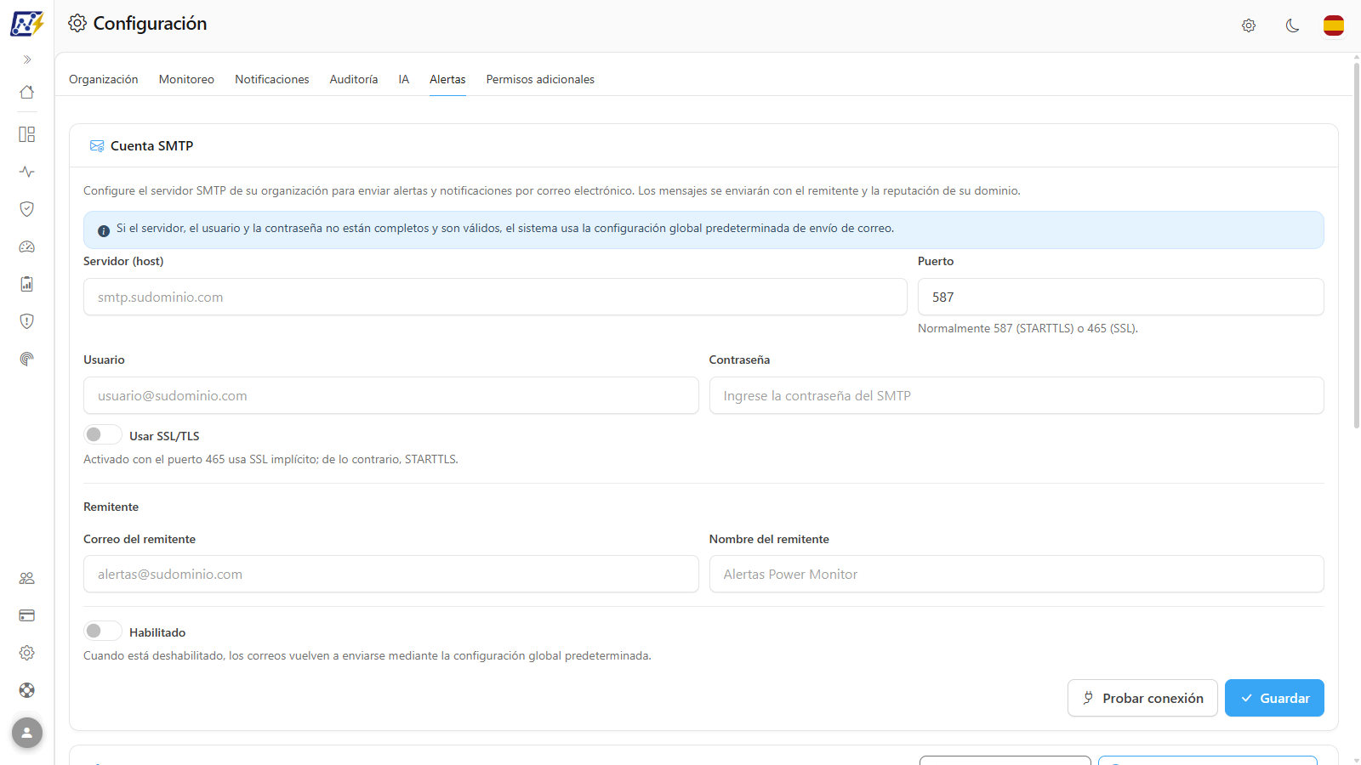Click the user avatar button
This screenshot has width=1361, height=765.
click(x=27, y=732)
